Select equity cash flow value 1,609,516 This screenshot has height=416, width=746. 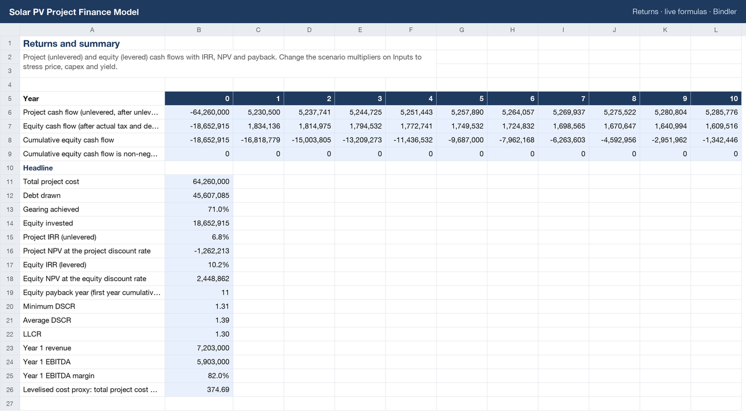click(716, 126)
